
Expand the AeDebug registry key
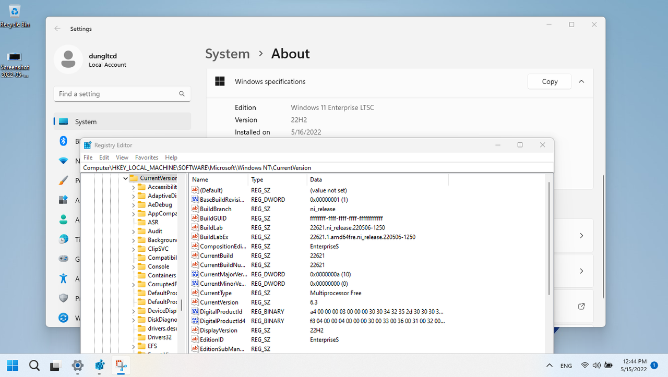coord(134,205)
